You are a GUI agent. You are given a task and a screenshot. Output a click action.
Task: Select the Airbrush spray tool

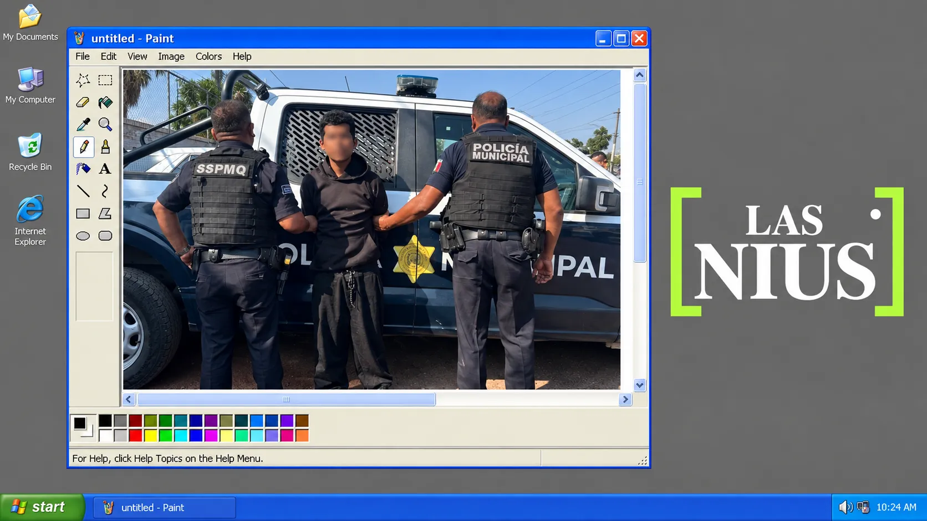83,169
